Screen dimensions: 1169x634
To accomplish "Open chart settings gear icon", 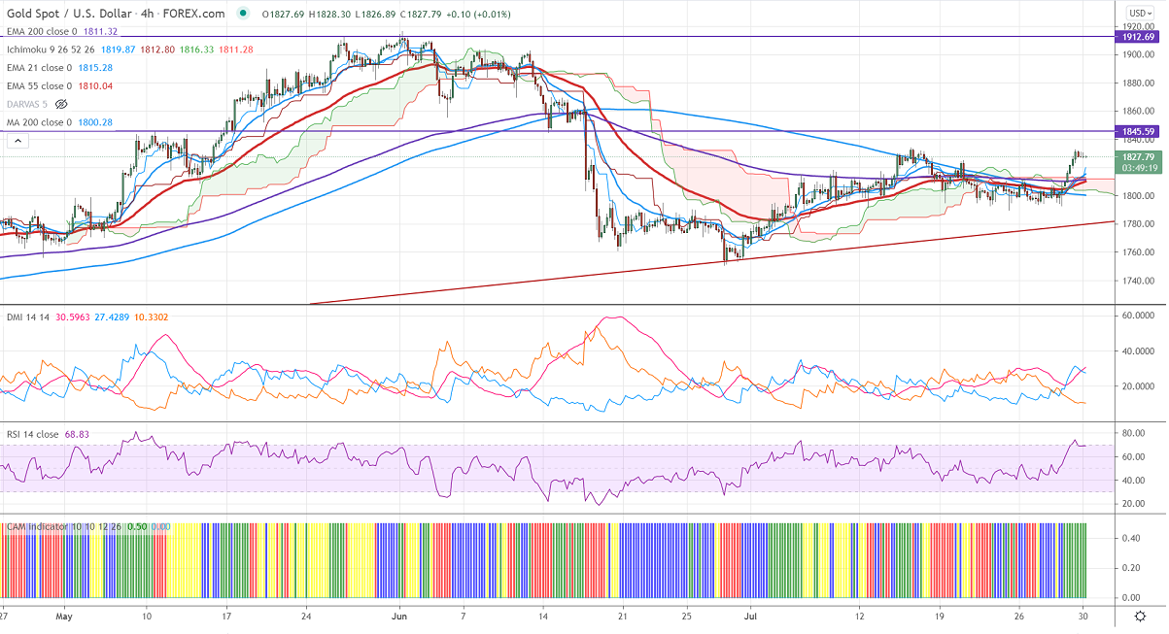I will pos(1141,617).
